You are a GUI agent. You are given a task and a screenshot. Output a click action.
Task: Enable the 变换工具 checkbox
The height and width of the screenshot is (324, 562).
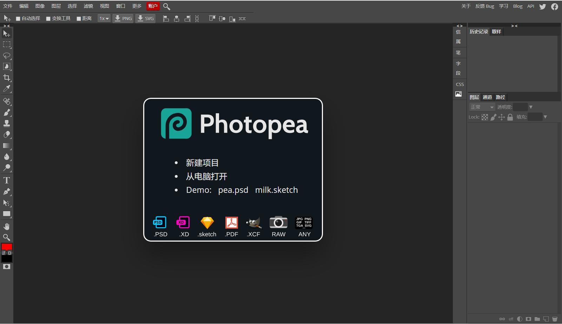48,18
